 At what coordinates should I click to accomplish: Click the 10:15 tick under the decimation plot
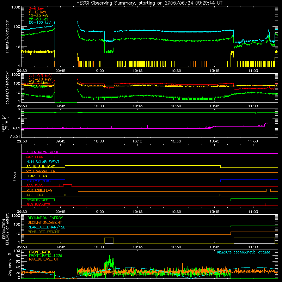[137, 247]
